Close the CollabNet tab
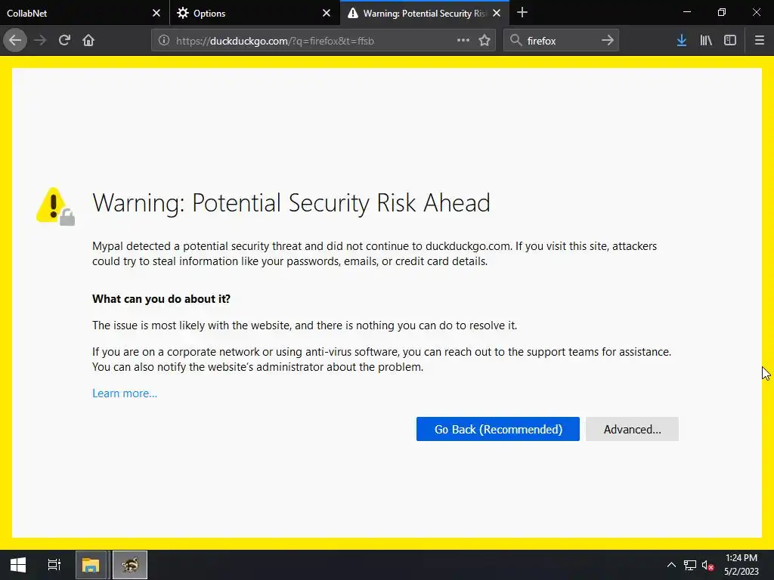Viewport: 774px width, 580px height. coord(156,14)
